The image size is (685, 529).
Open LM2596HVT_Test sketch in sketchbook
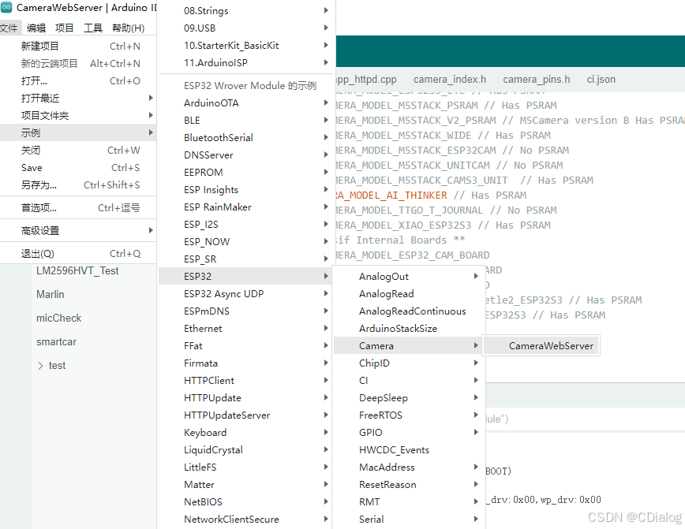[x=77, y=270]
